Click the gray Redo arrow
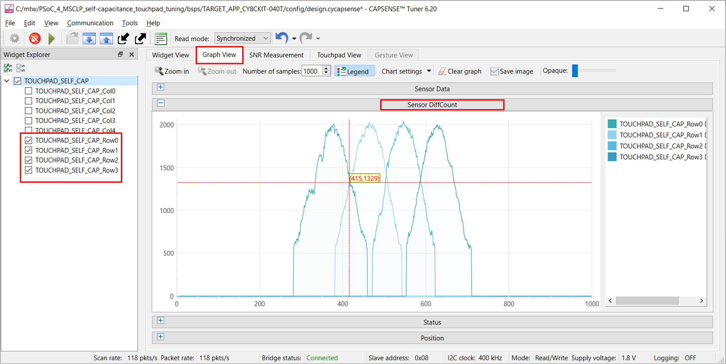Viewport: 726px width, 364px height. [306, 38]
